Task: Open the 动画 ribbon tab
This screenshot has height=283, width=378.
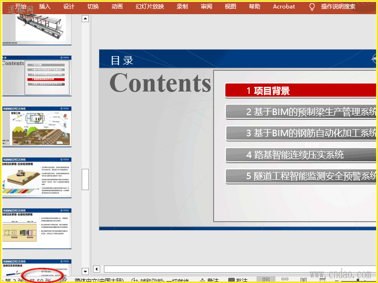Action: pyautogui.click(x=117, y=7)
